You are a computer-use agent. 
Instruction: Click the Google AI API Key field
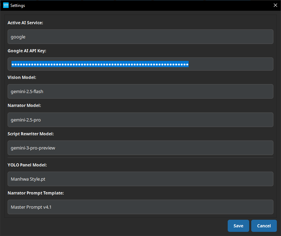[x=140, y=64]
